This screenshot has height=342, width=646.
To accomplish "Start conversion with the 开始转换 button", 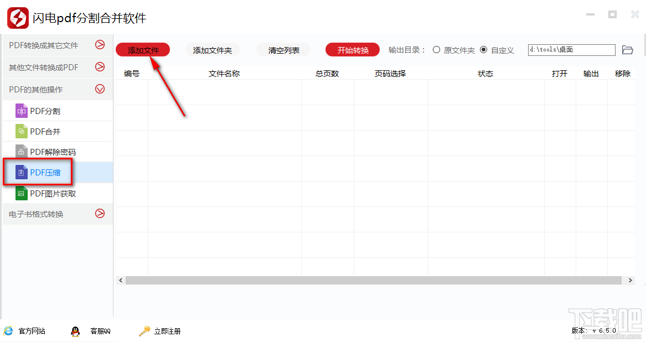I will [x=353, y=50].
